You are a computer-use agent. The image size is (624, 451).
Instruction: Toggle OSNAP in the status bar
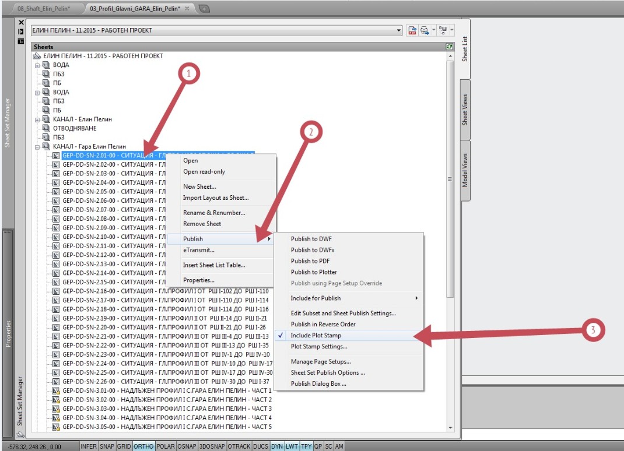[x=186, y=446]
